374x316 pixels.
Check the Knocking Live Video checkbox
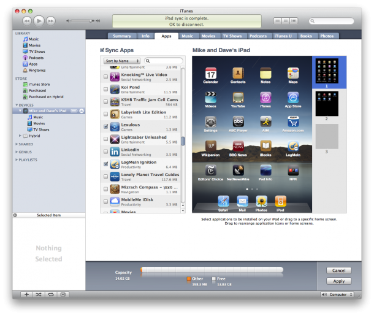click(x=105, y=77)
